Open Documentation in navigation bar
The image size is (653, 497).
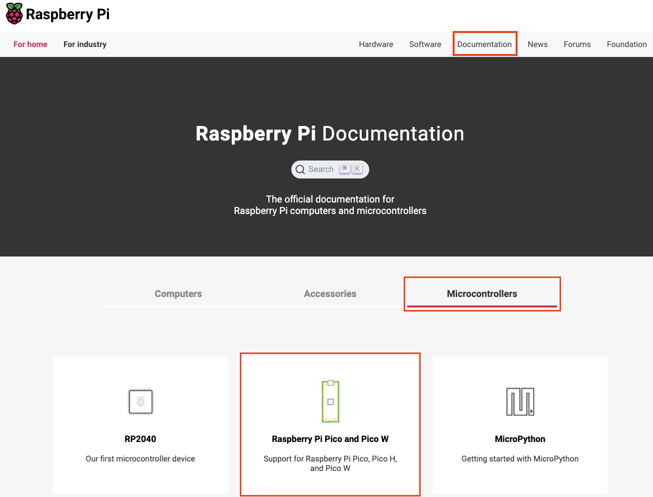click(485, 44)
